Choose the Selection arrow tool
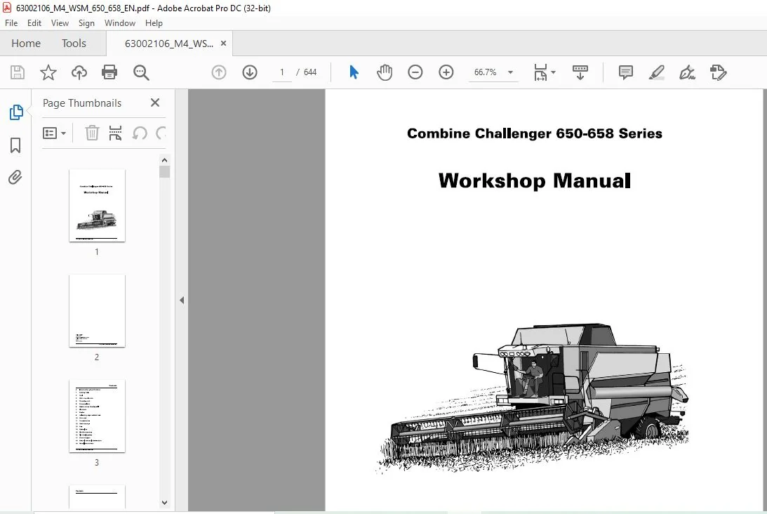The width and height of the screenshot is (767, 514). click(x=354, y=72)
